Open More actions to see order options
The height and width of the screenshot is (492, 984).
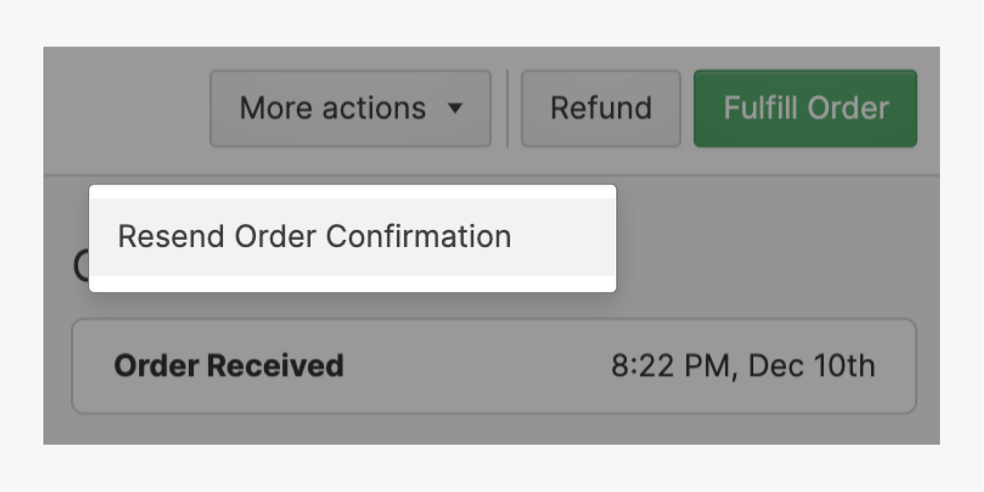(350, 108)
